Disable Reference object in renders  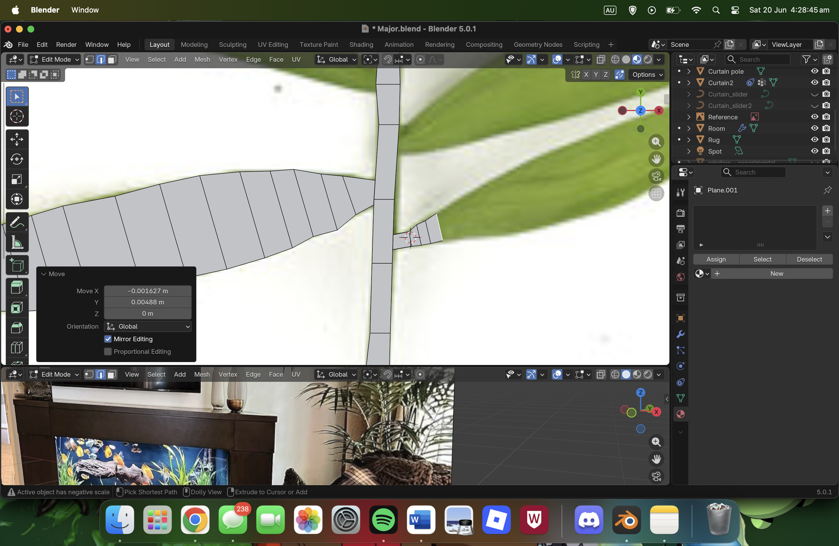[x=826, y=117]
